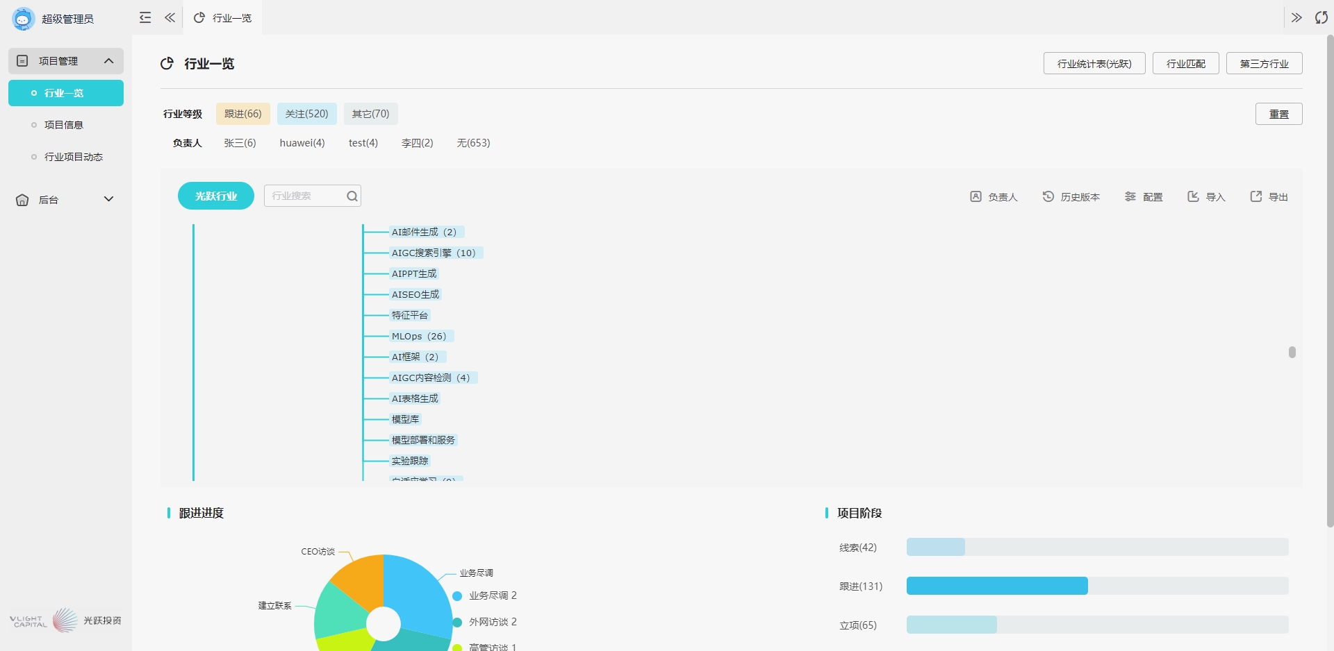Click the 重置 reset button
The image size is (1334, 651).
pos(1278,114)
